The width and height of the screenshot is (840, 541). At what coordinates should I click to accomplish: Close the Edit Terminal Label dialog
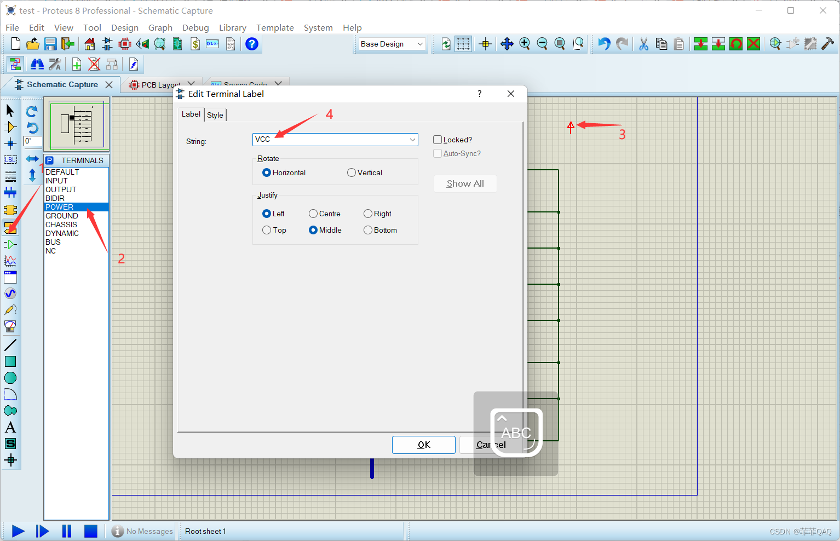(x=511, y=94)
